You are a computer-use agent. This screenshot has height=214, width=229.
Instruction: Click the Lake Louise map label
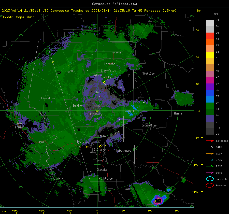20,125
